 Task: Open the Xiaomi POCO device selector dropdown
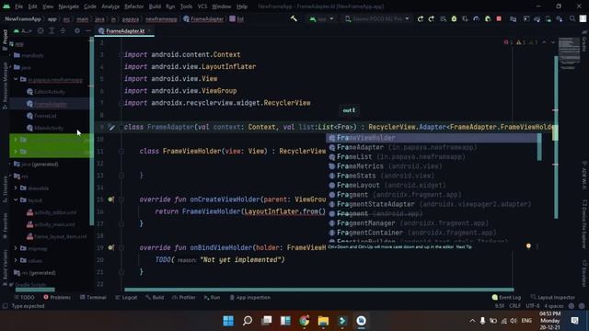(377, 18)
